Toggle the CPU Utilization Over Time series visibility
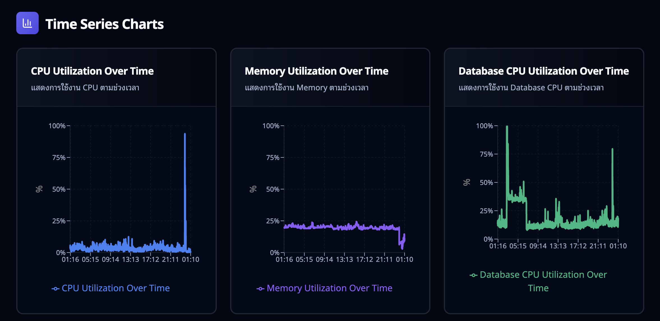Screen dimensions: 660x321 pyautogui.click(x=116, y=288)
